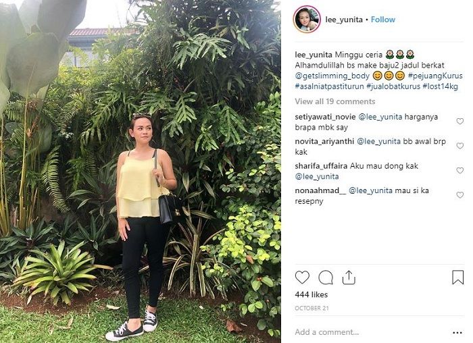Like setiyawati_novie's comment

(459, 121)
